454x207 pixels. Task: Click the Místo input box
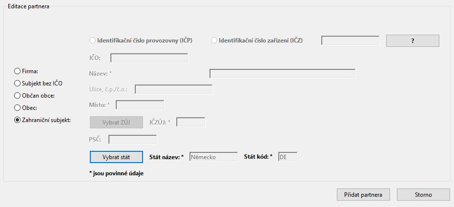coord(140,105)
